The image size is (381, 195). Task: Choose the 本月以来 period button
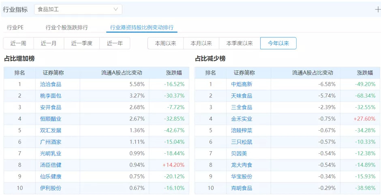click(201, 43)
